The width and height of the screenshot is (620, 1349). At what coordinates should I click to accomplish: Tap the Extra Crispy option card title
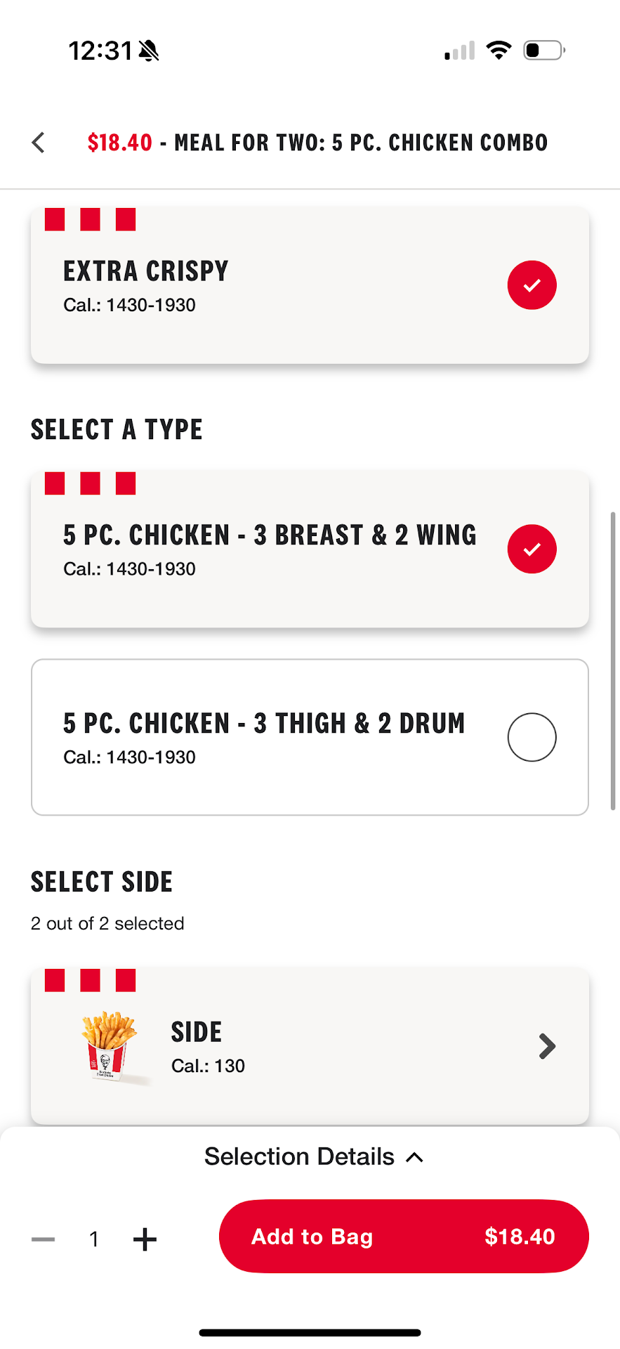[146, 271]
